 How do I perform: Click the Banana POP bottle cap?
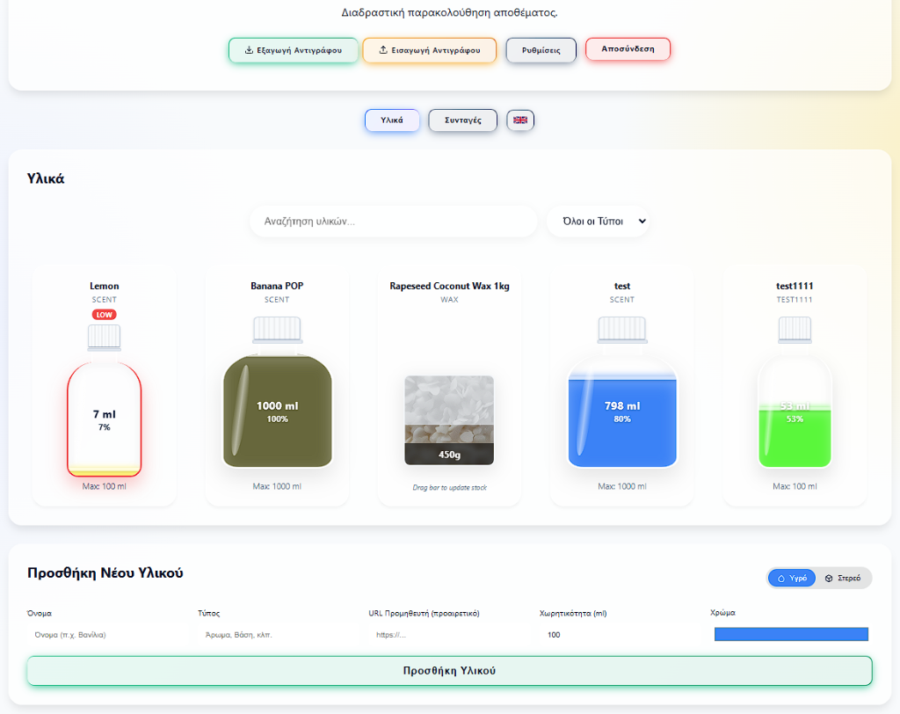coord(277,330)
